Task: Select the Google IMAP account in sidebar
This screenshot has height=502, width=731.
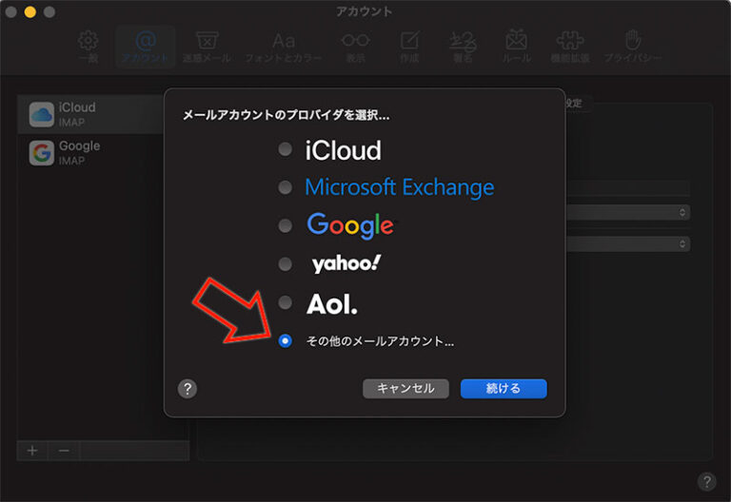Action: [91, 153]
